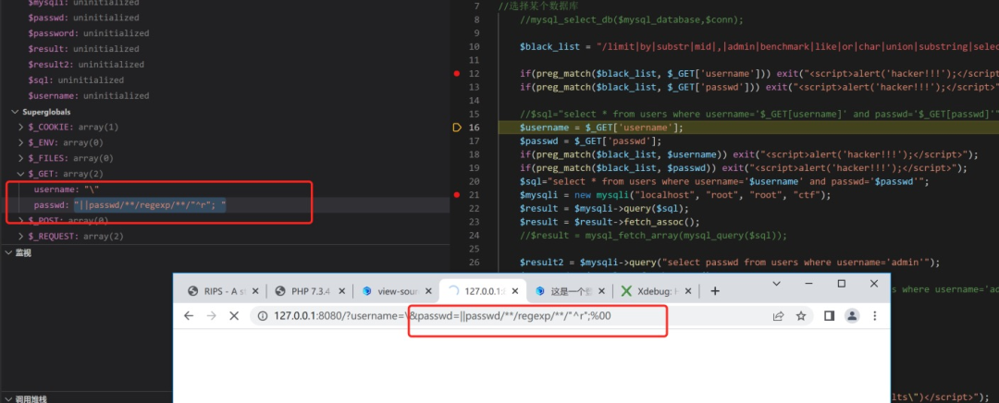This screenshot has width=999, height=403.
Task: Open site information icon in address bar
Action: 263,316
